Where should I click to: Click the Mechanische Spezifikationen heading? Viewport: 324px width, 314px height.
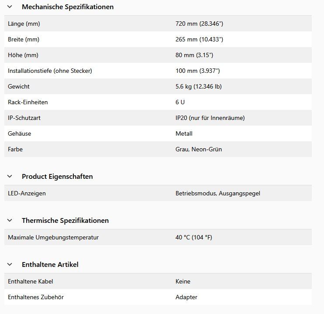[68, 7]
